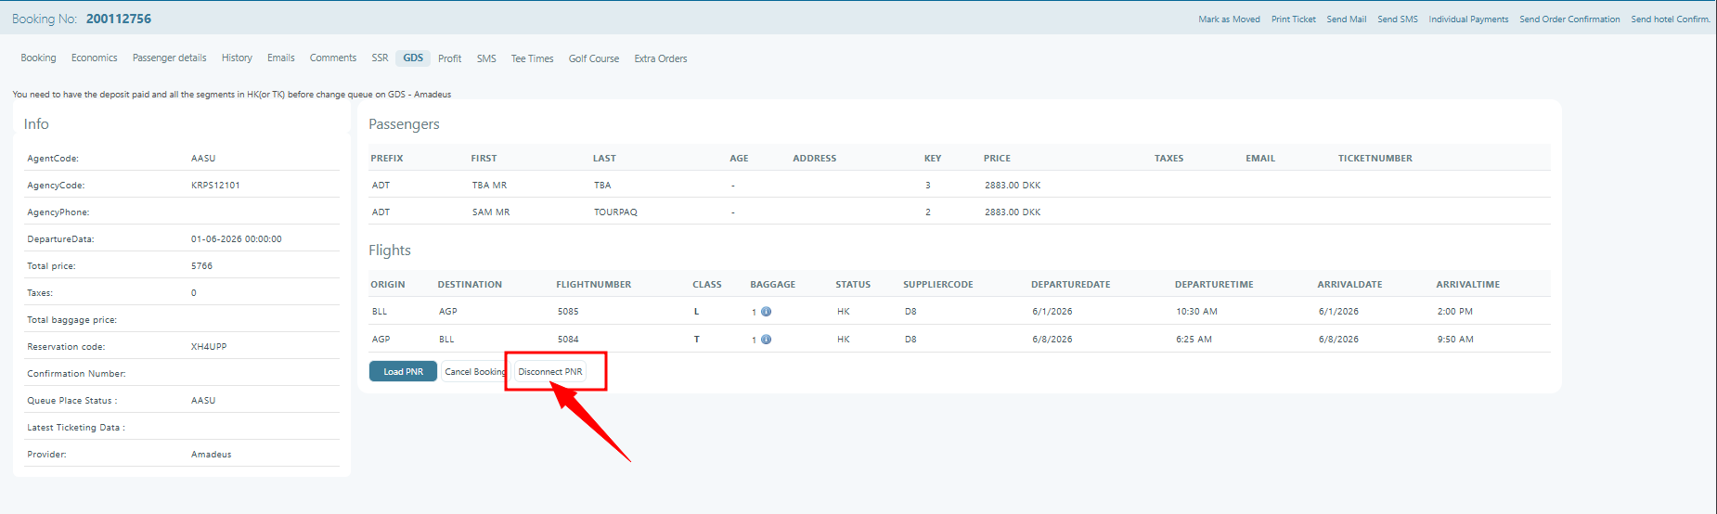Open the Passenger details tab
Image resolution: width=1717 pixels, height=514 pixels.
point(169,58)
